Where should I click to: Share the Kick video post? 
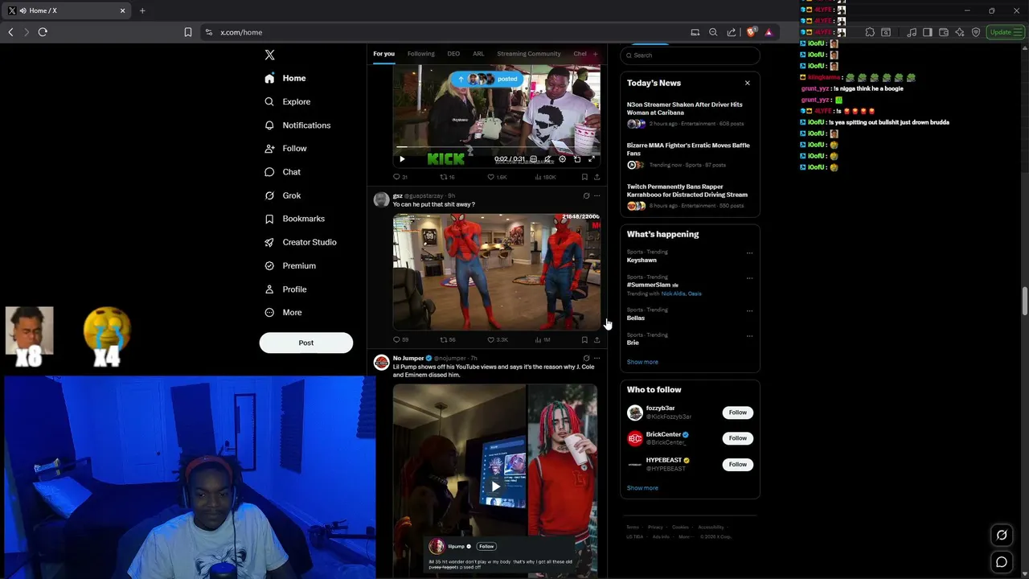coord(596,177)
